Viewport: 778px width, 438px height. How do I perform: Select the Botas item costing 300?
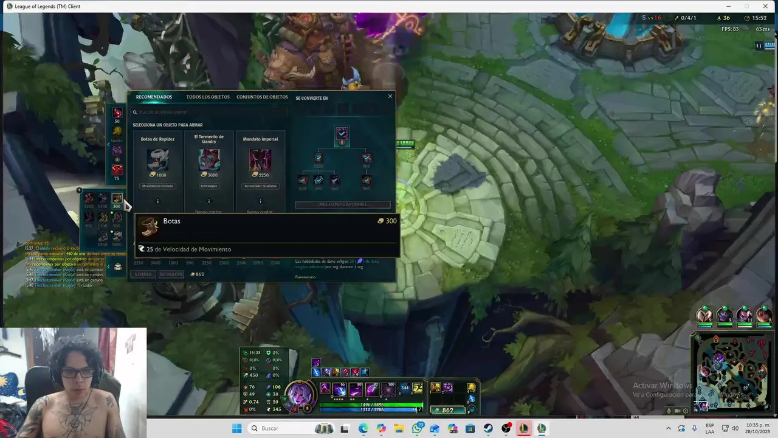117,198
